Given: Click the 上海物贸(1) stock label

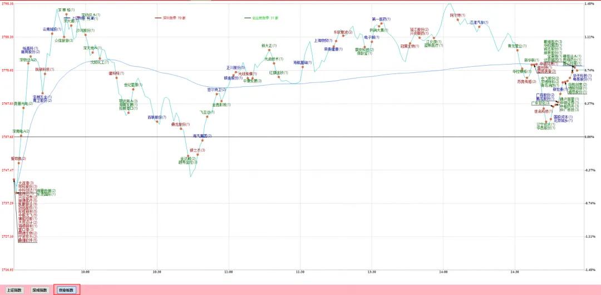Looking at the screenshot, I should [324, 40].
